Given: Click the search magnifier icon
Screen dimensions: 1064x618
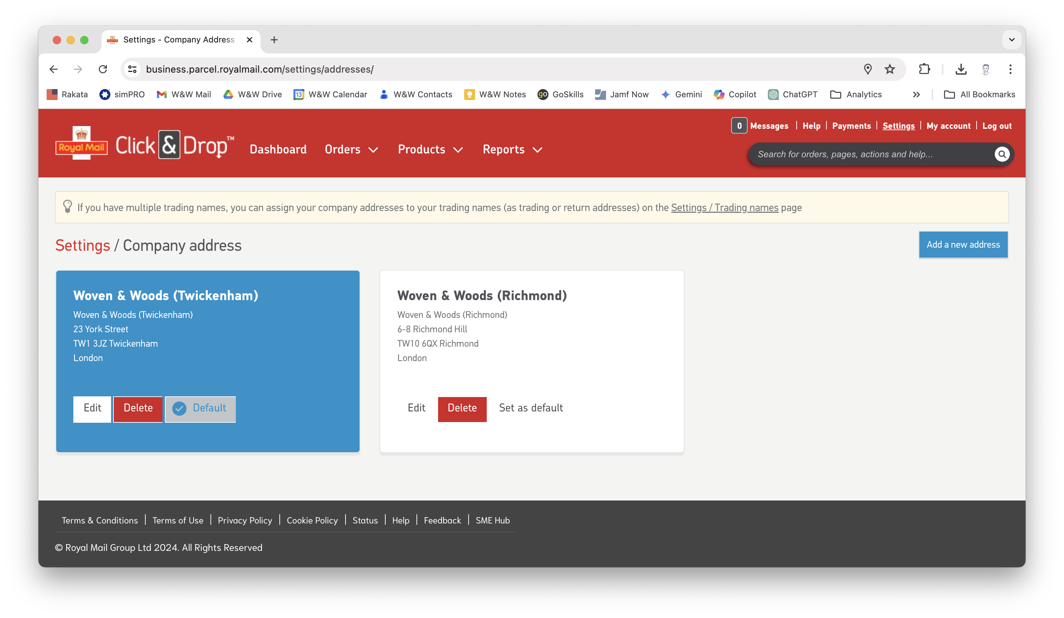Looking at the screenshot, I should pyautogui.click(x=1002, y=154).
